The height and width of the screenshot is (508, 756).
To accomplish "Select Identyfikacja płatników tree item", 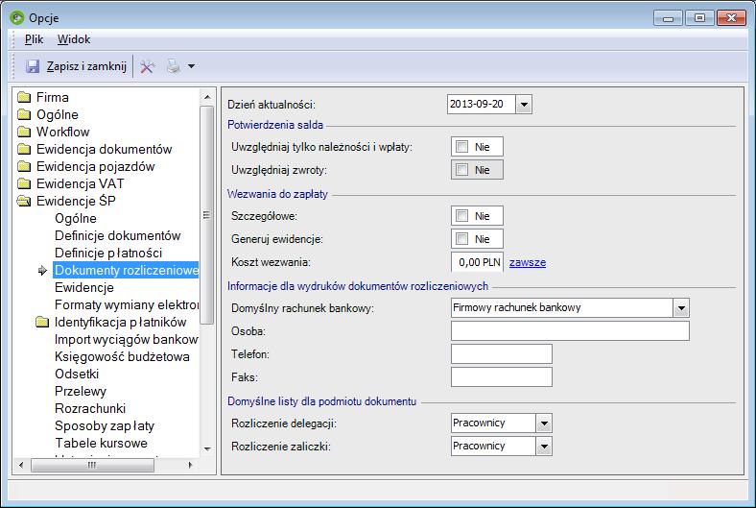I will [120, 322].
